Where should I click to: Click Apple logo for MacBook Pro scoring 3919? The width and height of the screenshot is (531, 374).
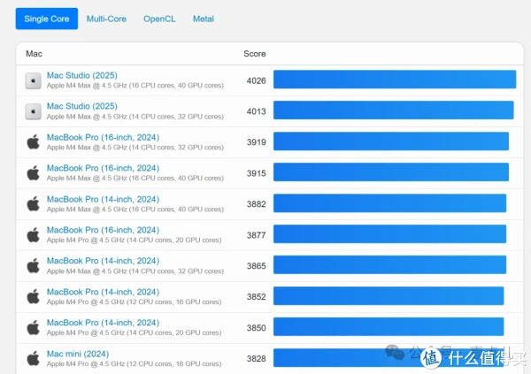click(33, 142)
